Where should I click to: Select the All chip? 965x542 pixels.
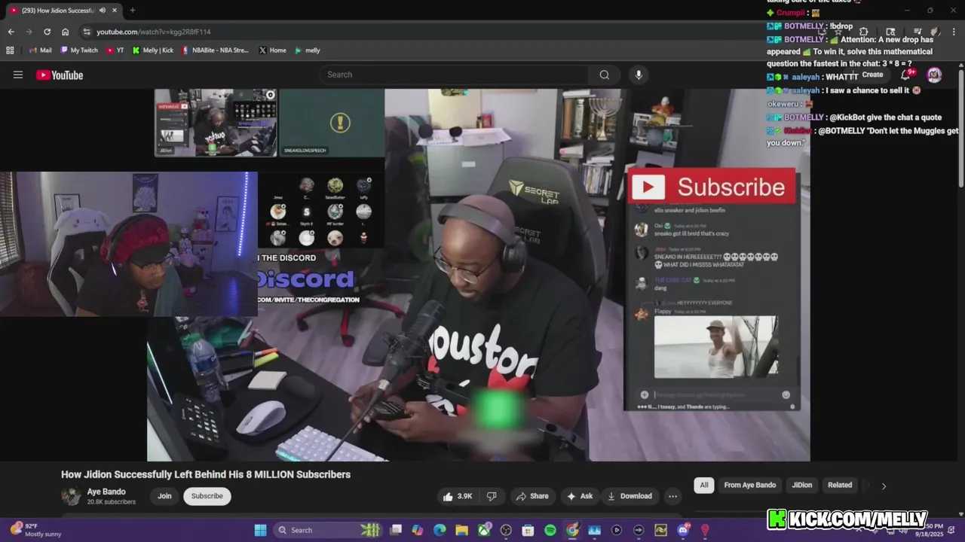click(x=704, y=486)
